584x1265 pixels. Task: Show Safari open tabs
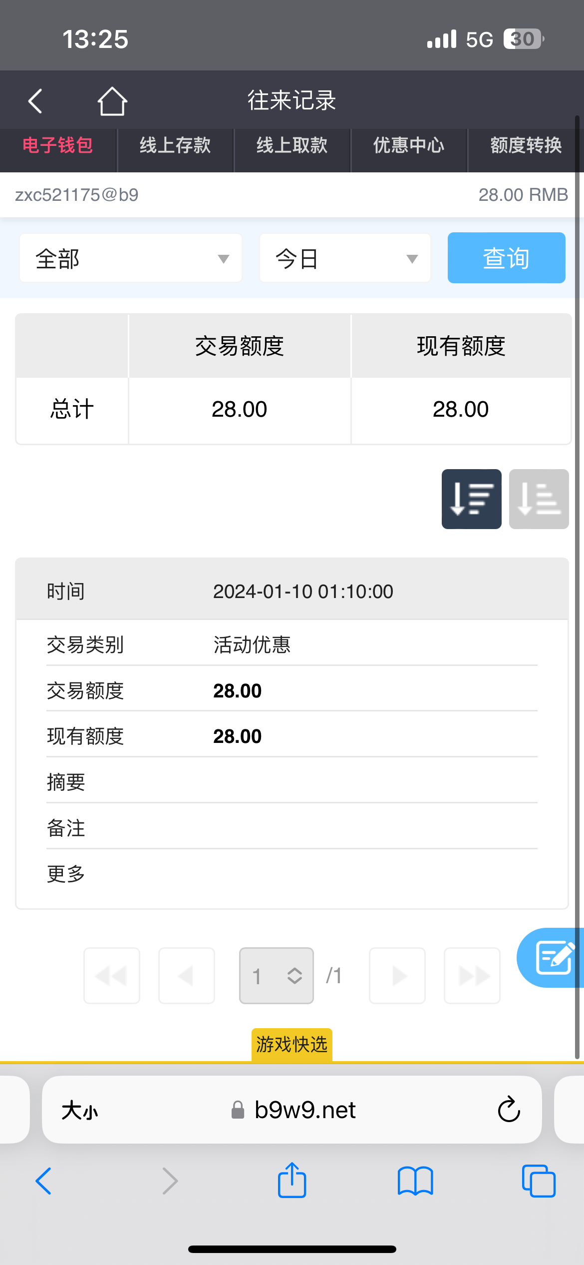click(538, 1181)
